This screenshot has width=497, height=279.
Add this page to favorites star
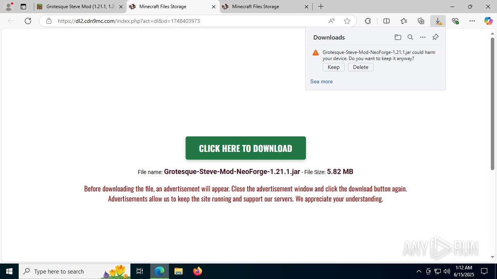click(347, 21)
